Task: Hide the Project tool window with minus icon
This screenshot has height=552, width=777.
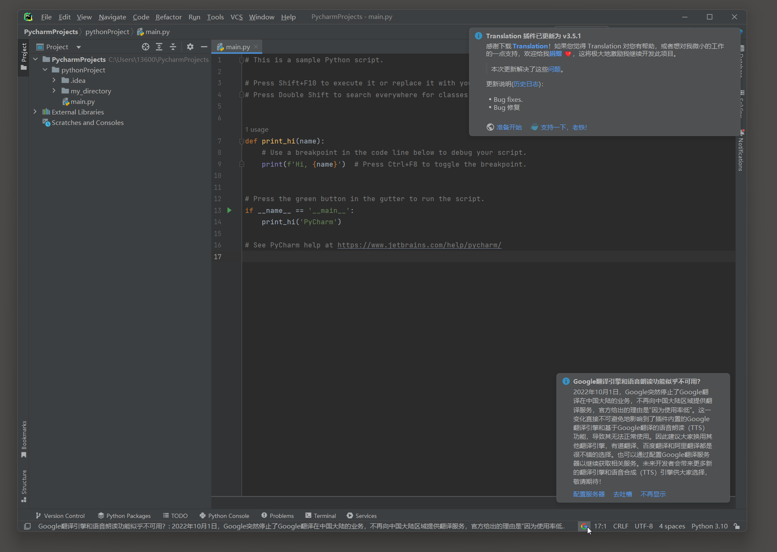Action: pos(204,47)
